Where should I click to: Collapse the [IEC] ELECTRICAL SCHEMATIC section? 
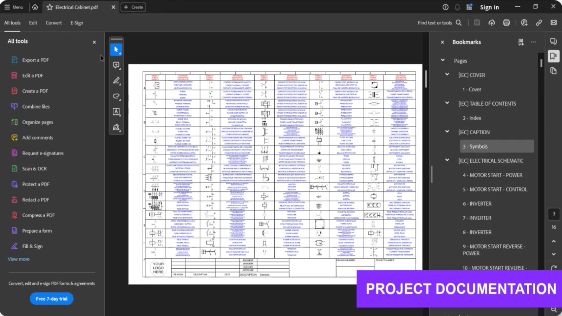point(447,160)
